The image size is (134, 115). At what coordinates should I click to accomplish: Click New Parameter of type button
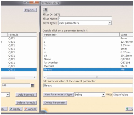pos(59,94)
